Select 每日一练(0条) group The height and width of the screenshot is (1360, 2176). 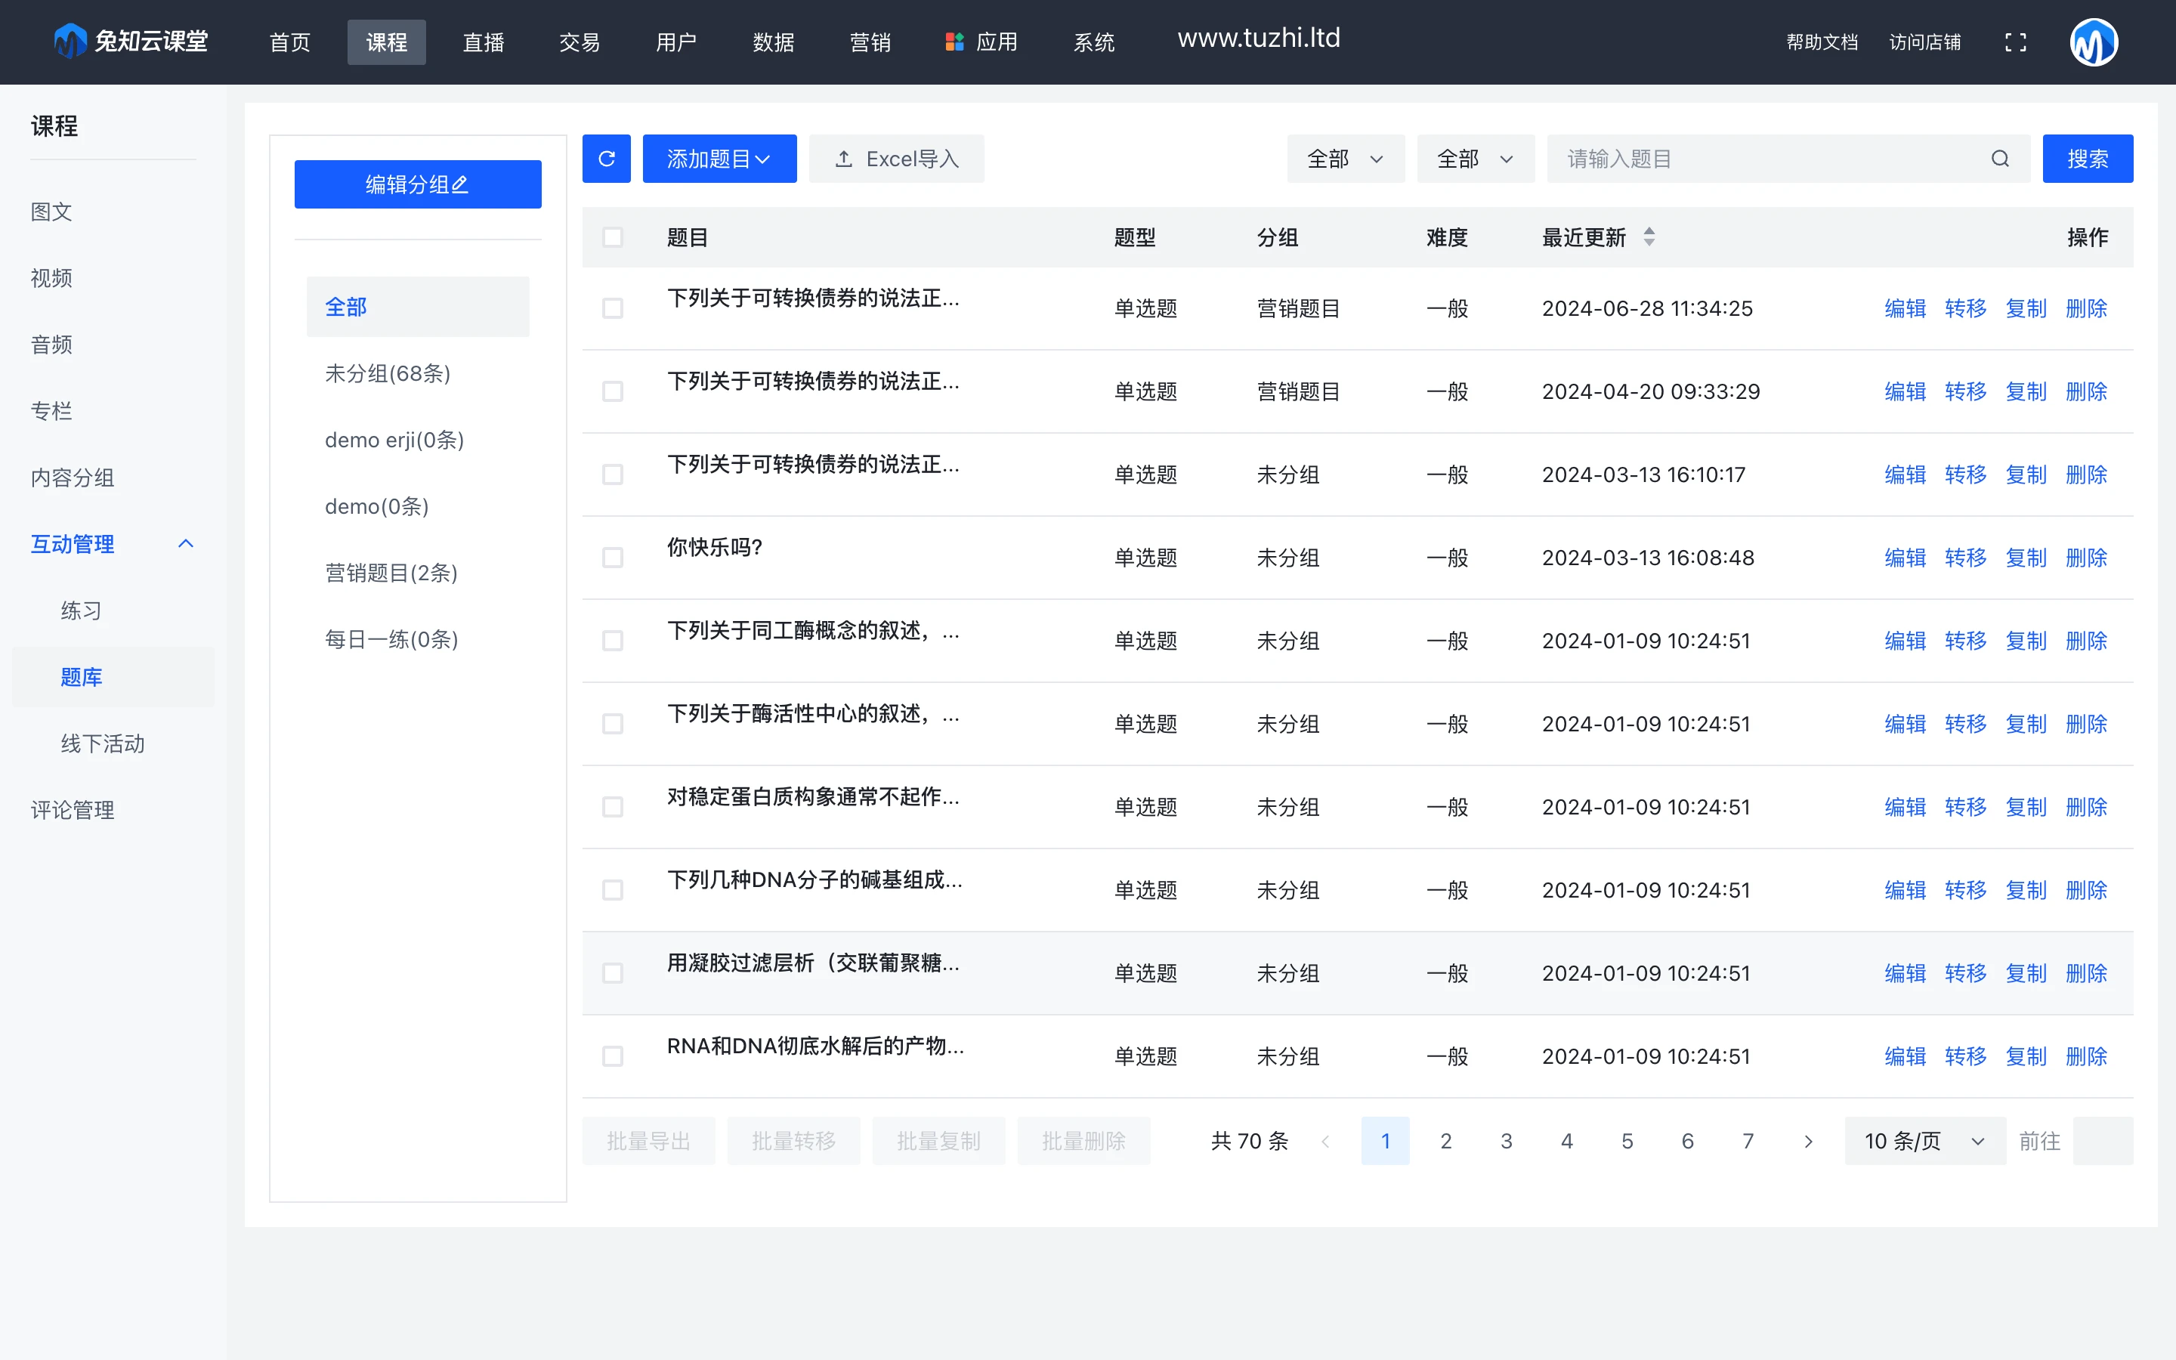(x=418, y=639)
